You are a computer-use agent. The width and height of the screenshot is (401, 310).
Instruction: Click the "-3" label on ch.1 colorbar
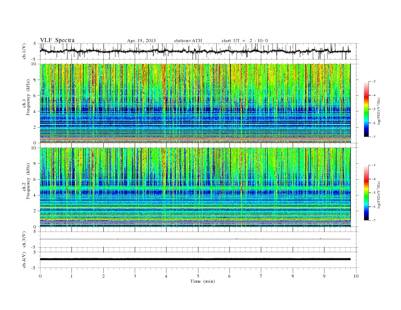point(374,82)
